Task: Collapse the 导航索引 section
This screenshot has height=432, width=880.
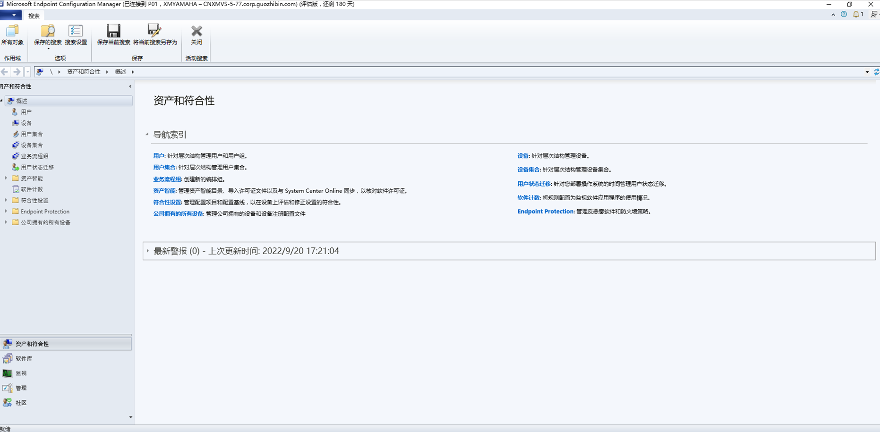Action: point(147,135)
